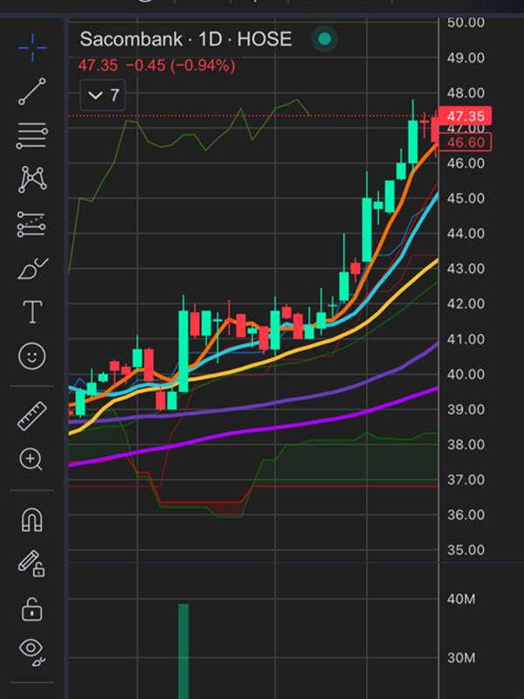Click the red 47.35 current price label
The width and height of the screenshot is (524, 699).
pyautogui.click(x=465, y=116)
